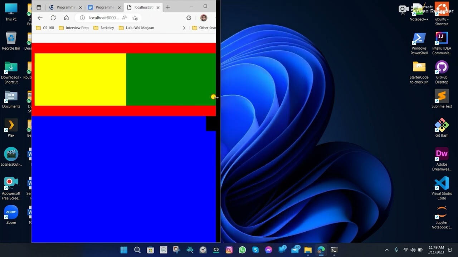458x257 pixels.
Task: Open a new browser tab
Action: pyautogui.click(x=168, y=7)
